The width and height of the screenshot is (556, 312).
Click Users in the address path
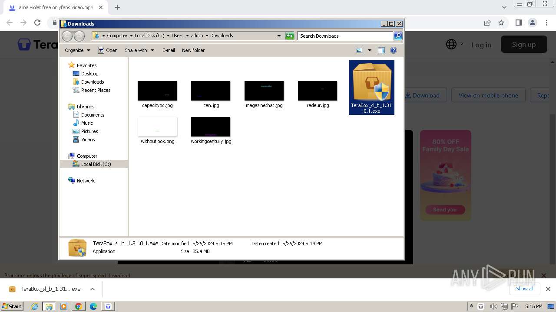click(177, 36)
